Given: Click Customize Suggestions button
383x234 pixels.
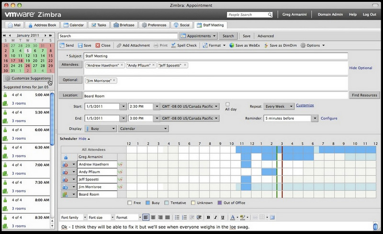Looking at the screenshot, I should 28,78.
